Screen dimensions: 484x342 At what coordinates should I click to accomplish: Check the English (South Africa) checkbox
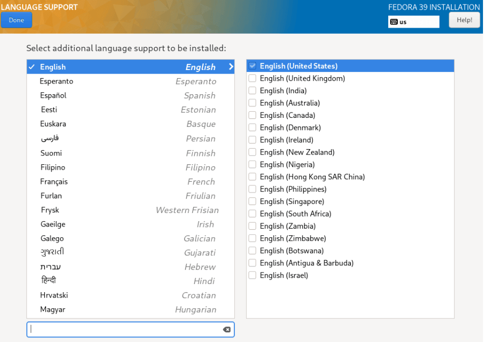click(x=253, y=214)
